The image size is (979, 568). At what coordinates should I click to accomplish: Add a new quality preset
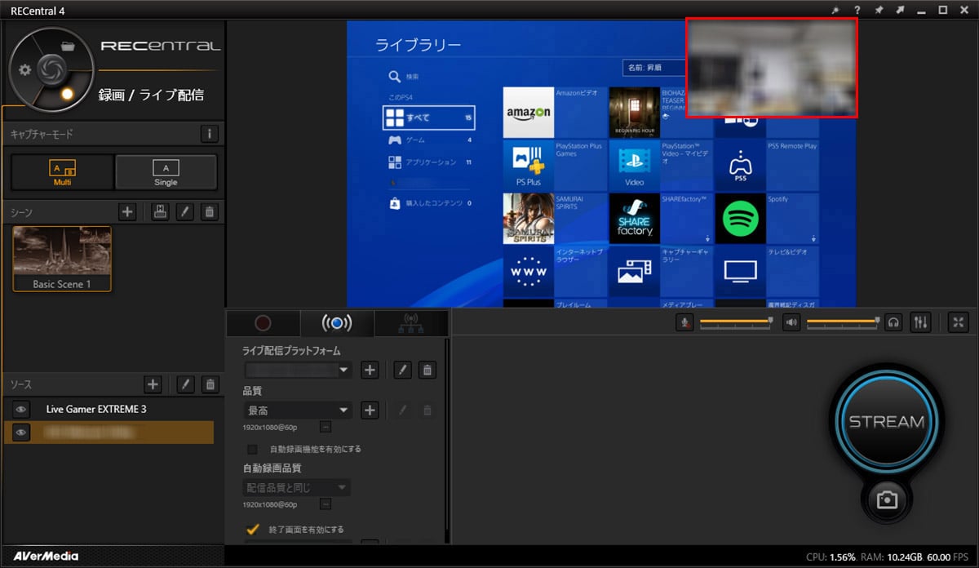click(370, 410)
